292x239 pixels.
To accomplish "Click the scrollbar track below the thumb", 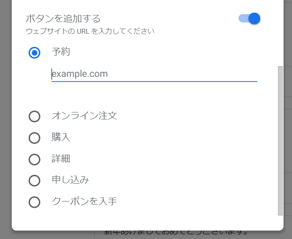I will pos(280,220).
